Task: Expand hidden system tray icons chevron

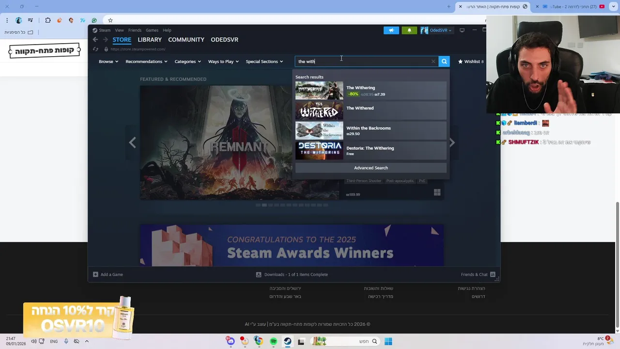Action: [86, 341]
